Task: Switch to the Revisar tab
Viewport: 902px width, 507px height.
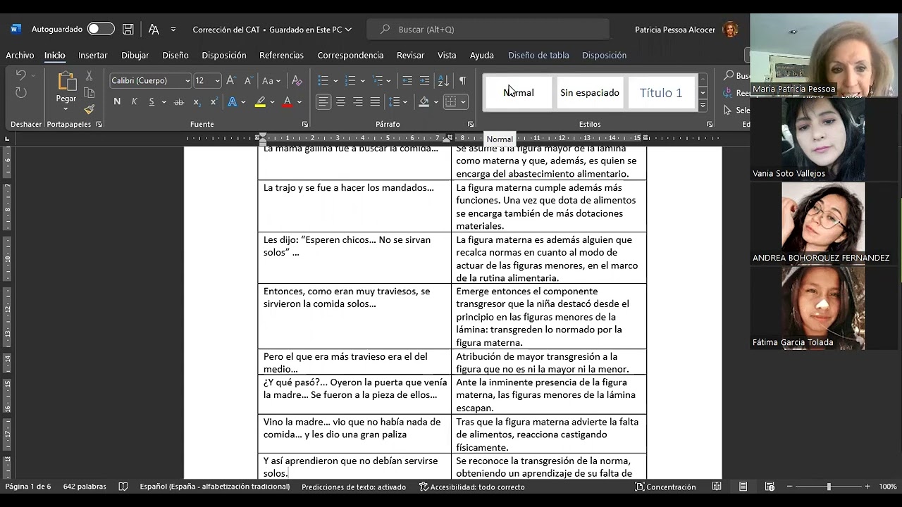Action: (x=410, y=55)
